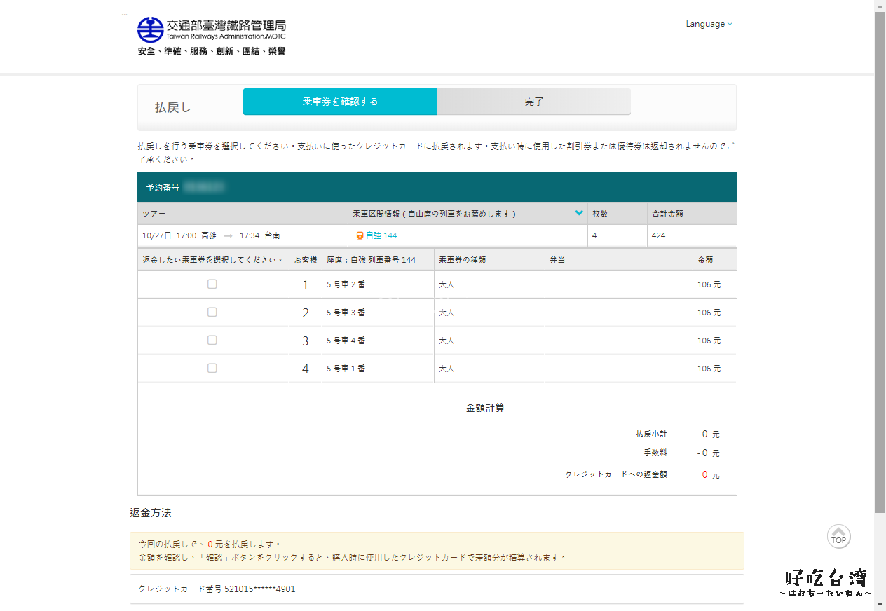The image size is (886, 611).
Task: Open the Language dropdown menu
Action: tap(709, 24)
